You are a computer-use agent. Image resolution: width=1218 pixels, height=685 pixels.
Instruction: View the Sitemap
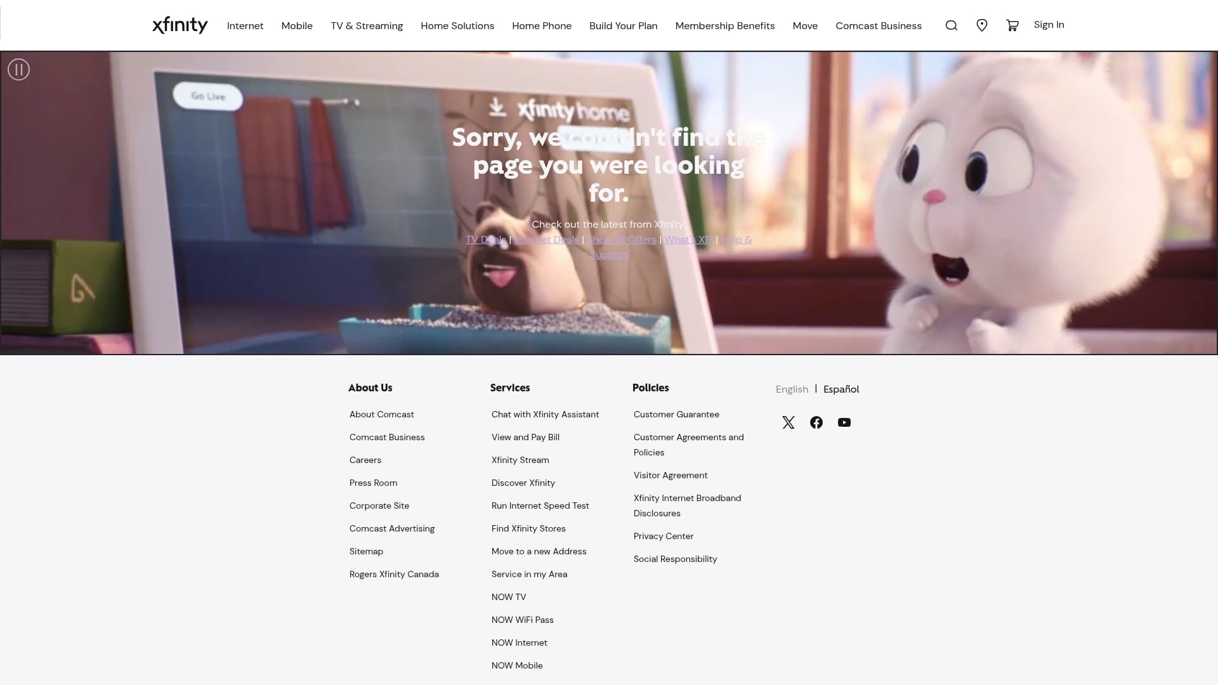(367, 552)
